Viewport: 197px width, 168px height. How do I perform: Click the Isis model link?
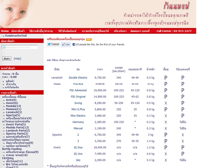tap(78, 160)
